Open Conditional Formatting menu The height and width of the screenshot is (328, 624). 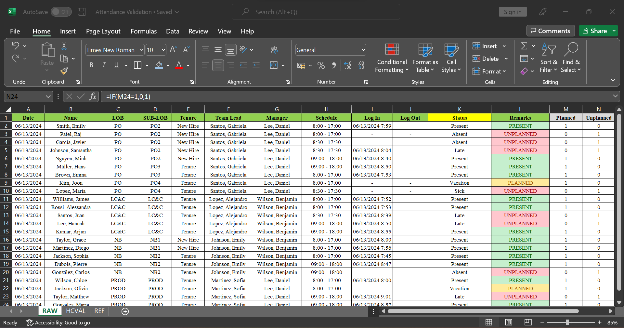[392, 58]
